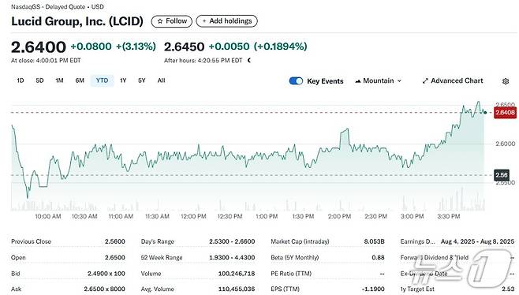Select the 1Y range tab
Image resolution: width=519 pixels, height=295 pixels.
click(123, 80)
